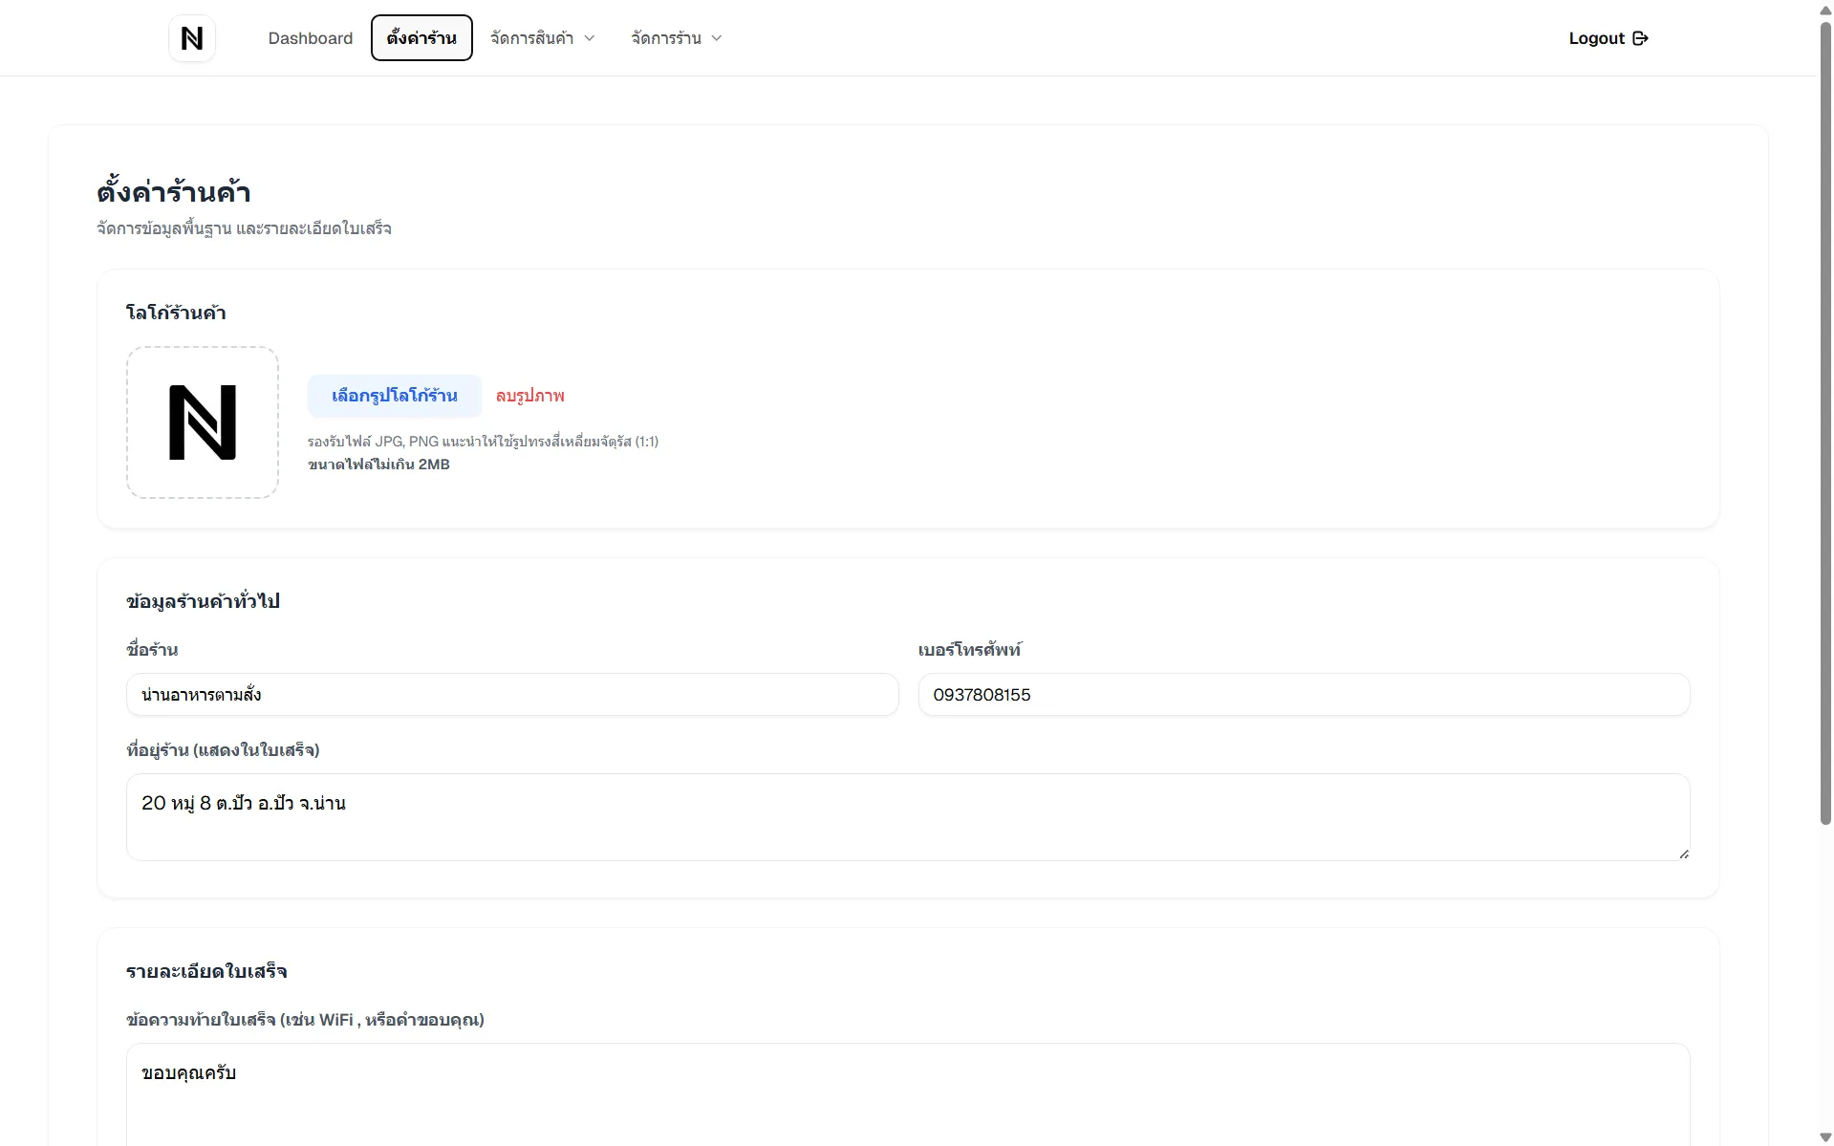
Task: Click ลบรูปภาพ to remove the logo
Action: pos(530,396)
